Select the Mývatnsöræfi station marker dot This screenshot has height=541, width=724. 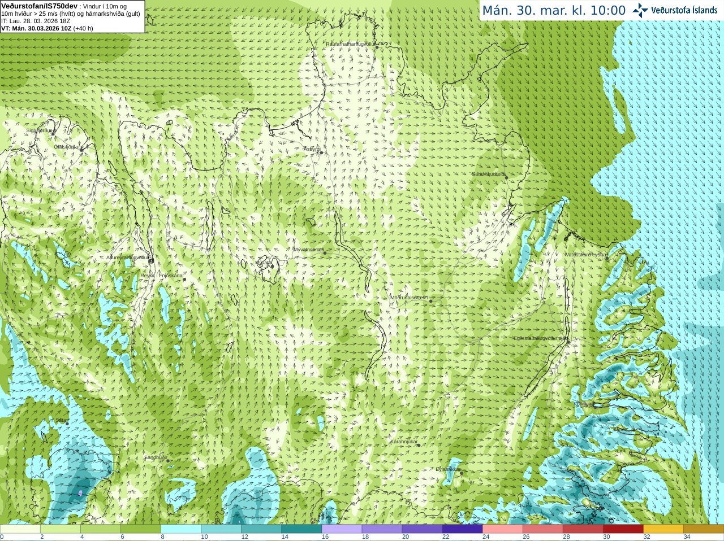click(325, 252)
